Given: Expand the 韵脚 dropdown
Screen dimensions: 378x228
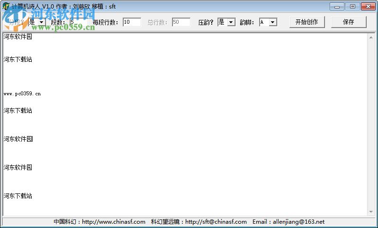Looking at the screenshot, I should (272, 22).
